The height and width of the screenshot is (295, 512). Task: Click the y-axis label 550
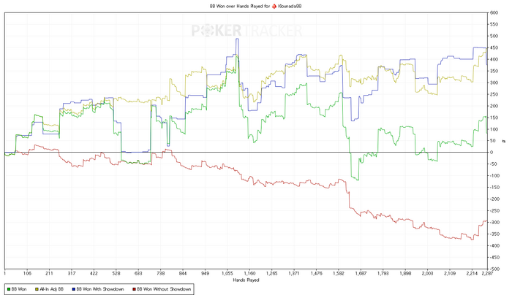pyautogui.click(x=494, y=24)
